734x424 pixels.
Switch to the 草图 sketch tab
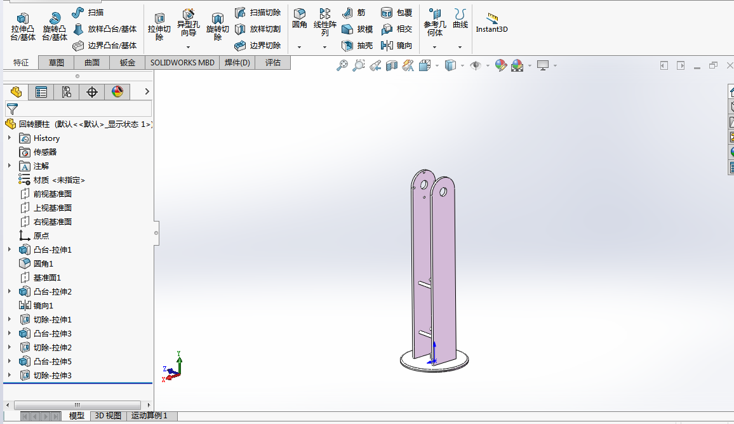(56, 62)
